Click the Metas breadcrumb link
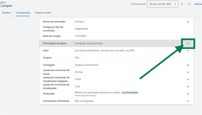Screen dimensions: 202x115 pos(2,2)
